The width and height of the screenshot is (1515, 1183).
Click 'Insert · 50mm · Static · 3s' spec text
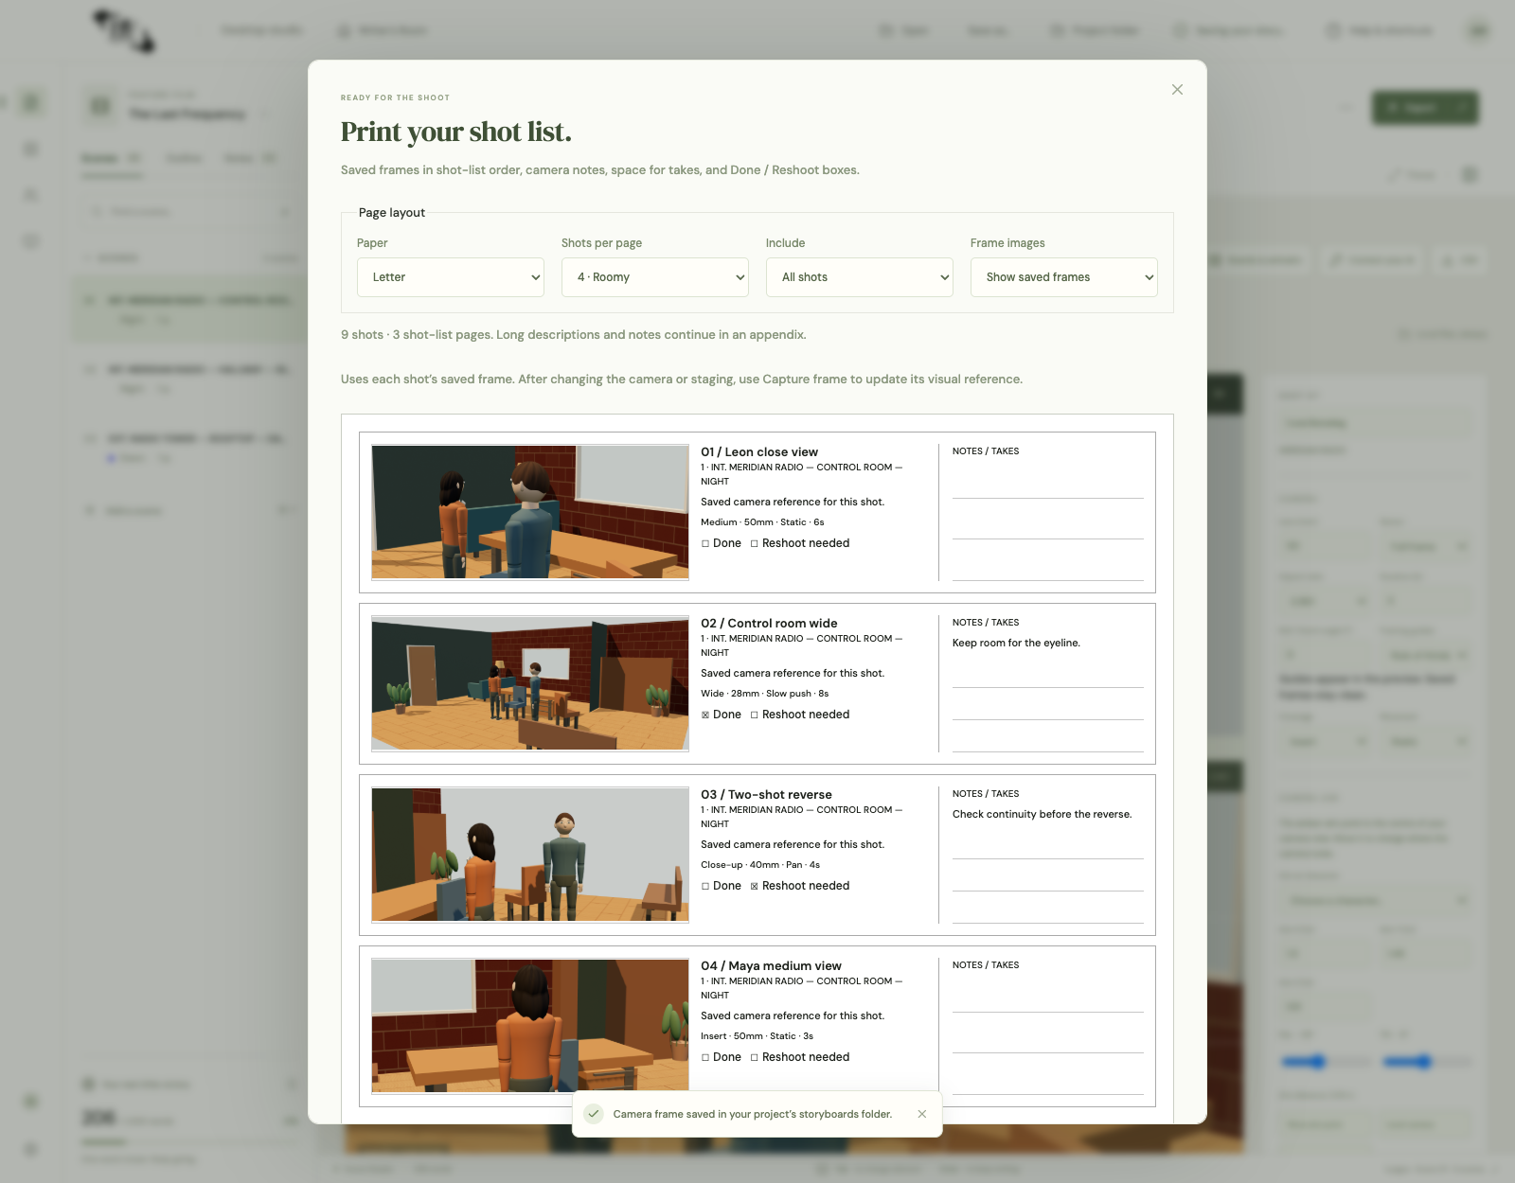click(757, 1036)
